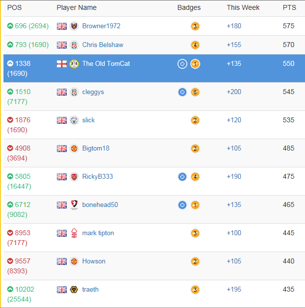
Task: Click the Arsenal crest beside RickyB333
Action: pos(74,177)
